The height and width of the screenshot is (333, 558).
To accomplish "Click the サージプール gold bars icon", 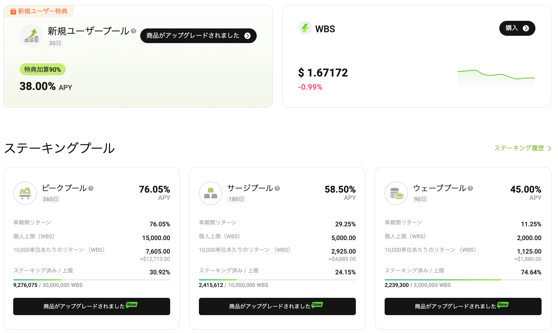I will 211,193.
